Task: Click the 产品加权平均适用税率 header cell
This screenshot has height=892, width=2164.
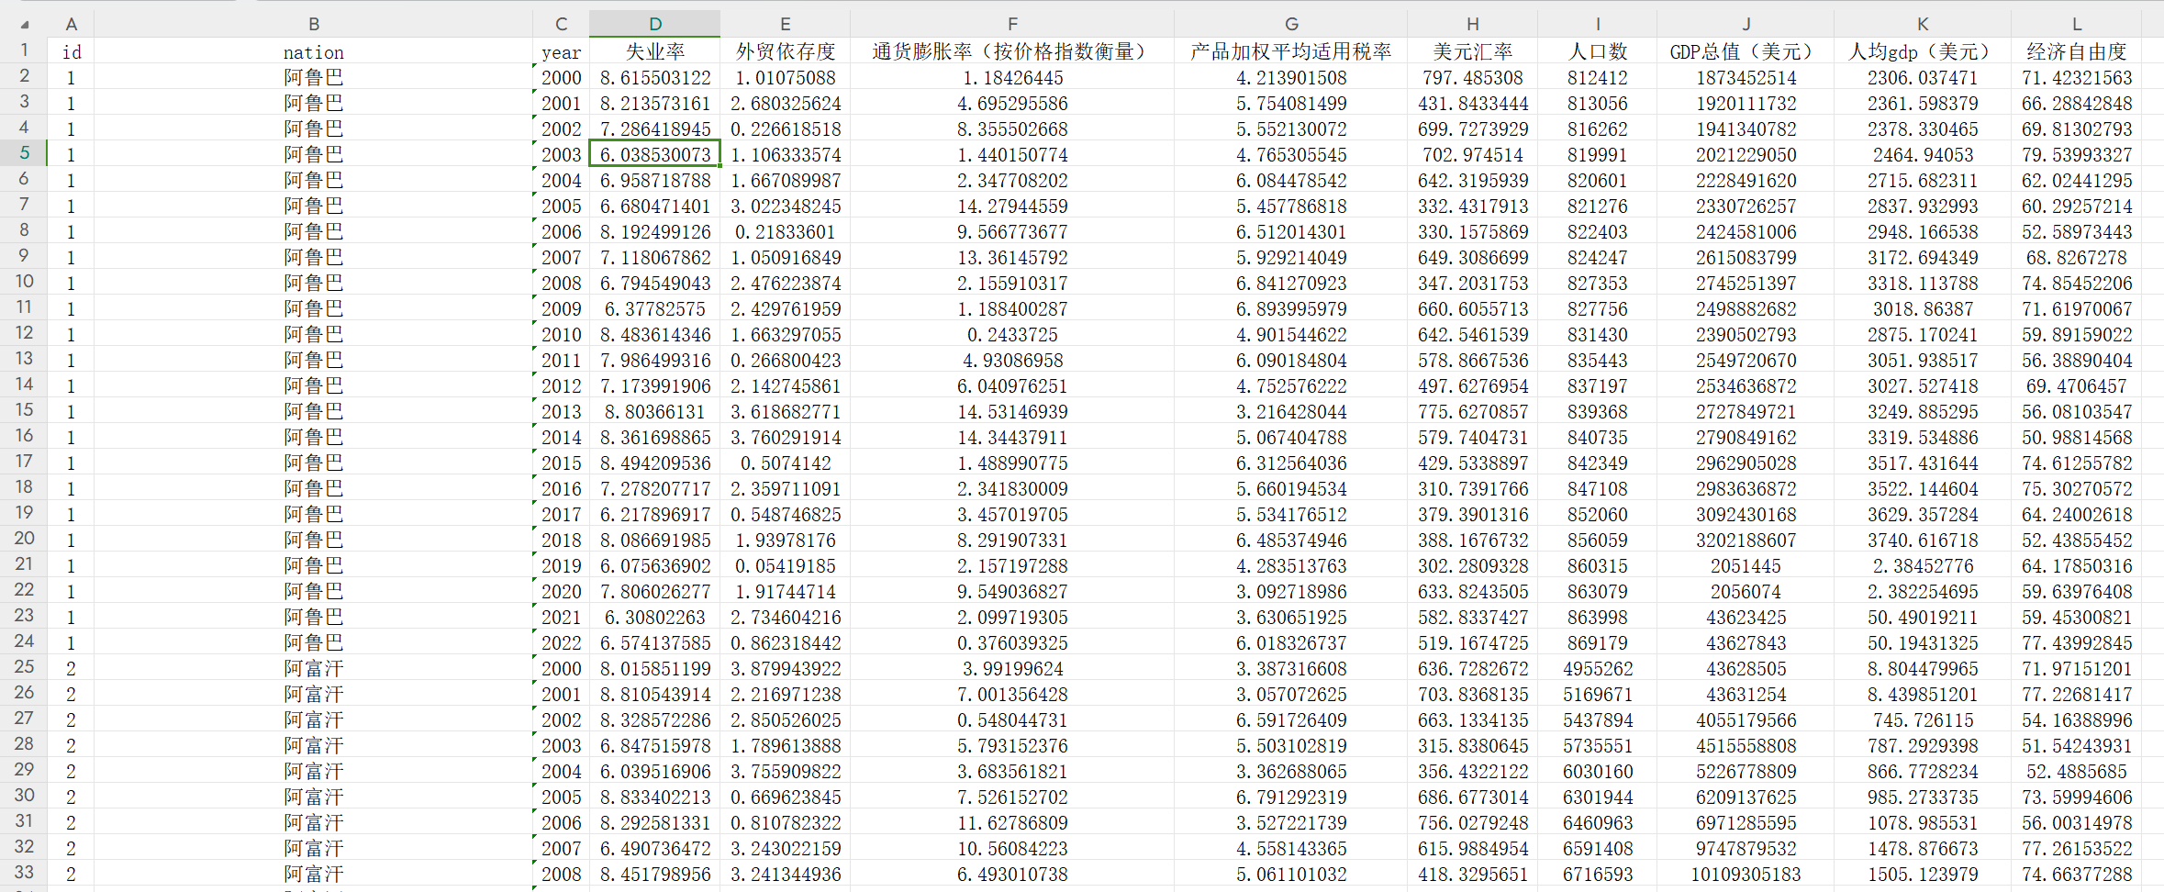Action: (x=1290, y=51)
